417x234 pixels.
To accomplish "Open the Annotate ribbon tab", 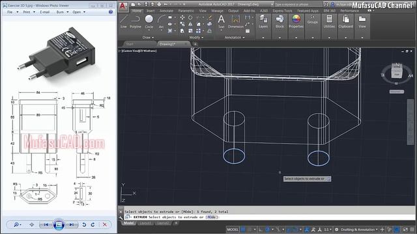I will click(167, 10).
